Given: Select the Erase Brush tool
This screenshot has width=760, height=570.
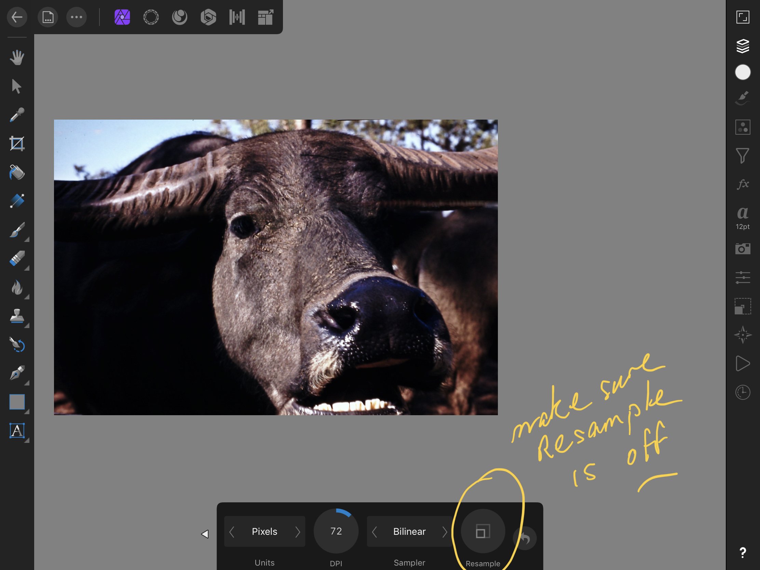Looking at the screenshot, I should click(17, 258).
